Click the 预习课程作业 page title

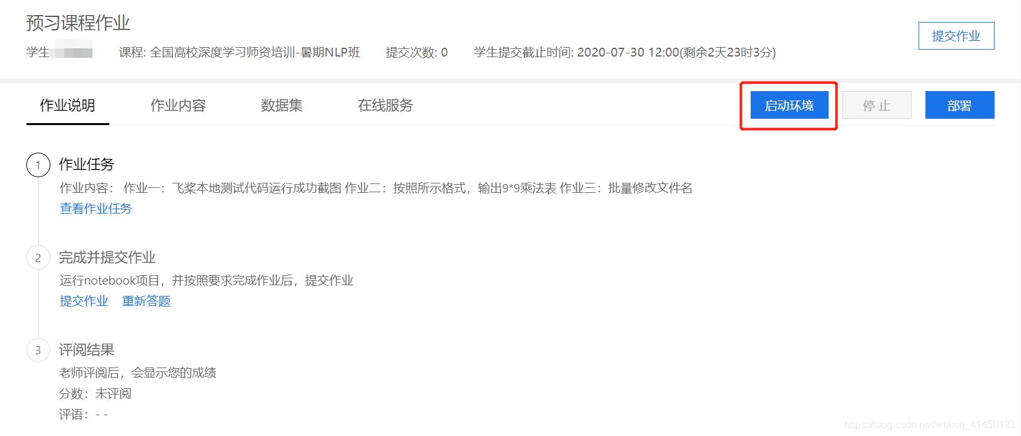pyautogui.click(x=78, y=23)
